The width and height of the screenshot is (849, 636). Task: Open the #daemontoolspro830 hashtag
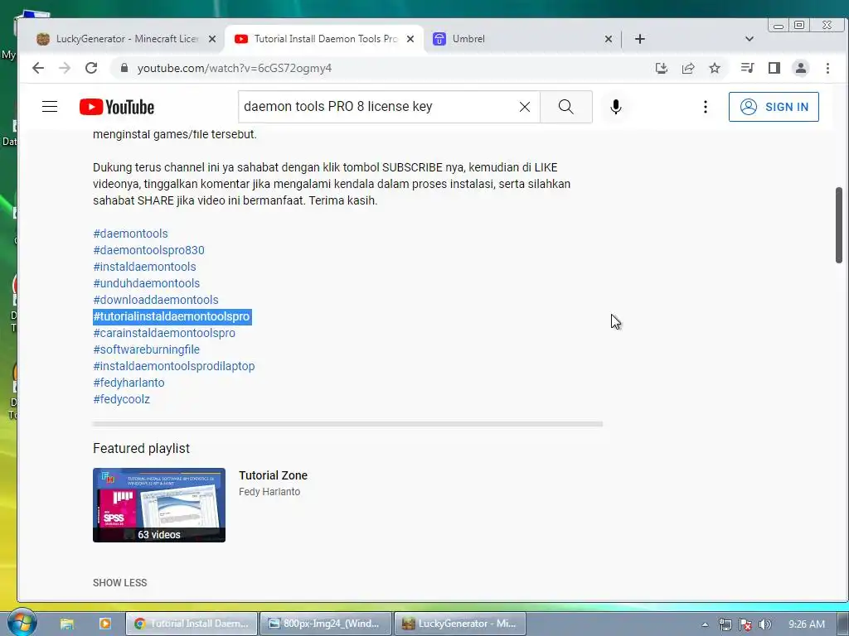149,250
